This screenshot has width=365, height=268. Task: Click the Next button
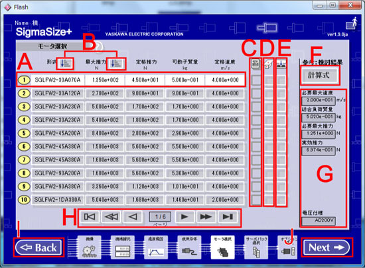point(327,247)
